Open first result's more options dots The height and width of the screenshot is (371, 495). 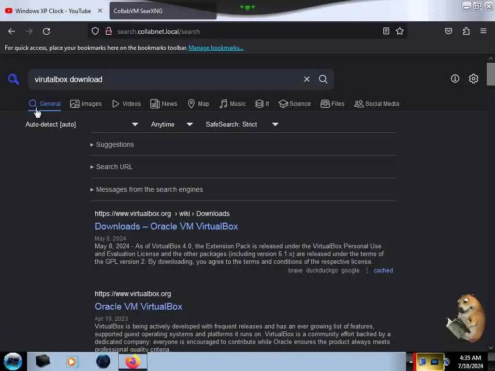(x=366, y=271)
